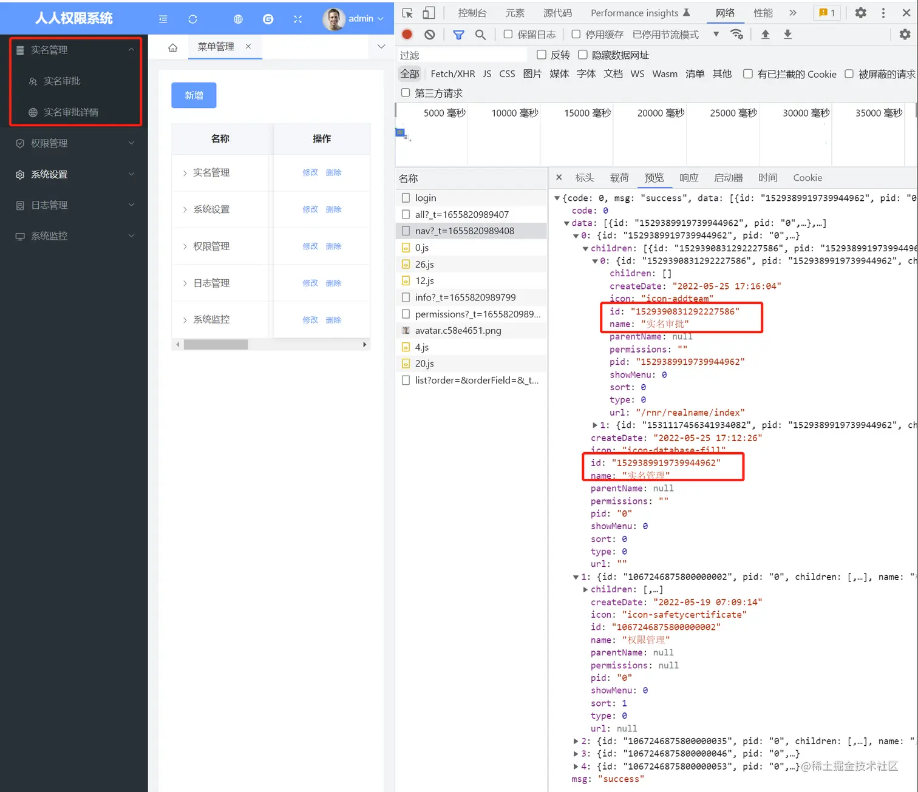Click the issues warning badge
The width and height of the screenshot is (918, 792).
(828, 13)
